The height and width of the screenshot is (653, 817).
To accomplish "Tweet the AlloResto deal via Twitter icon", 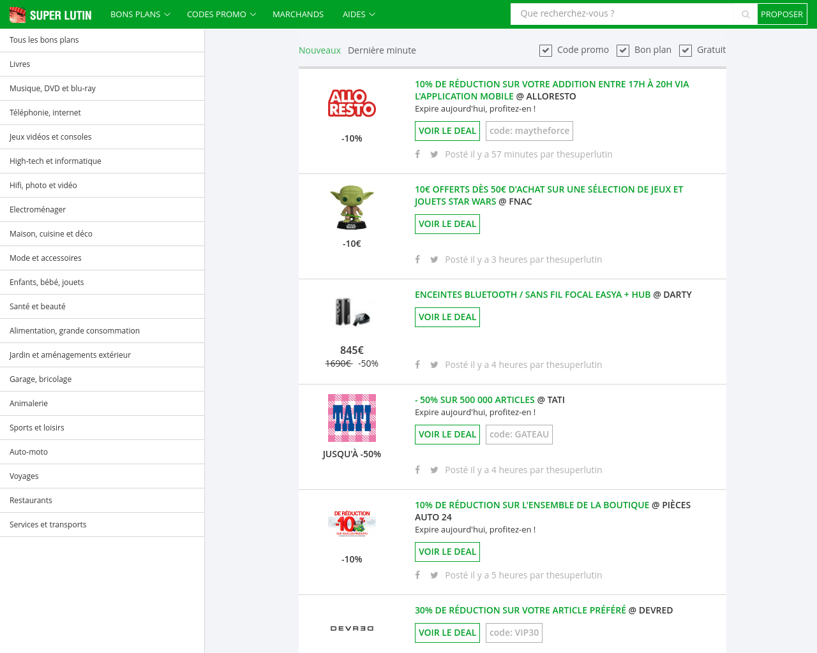I will point(434,154).
